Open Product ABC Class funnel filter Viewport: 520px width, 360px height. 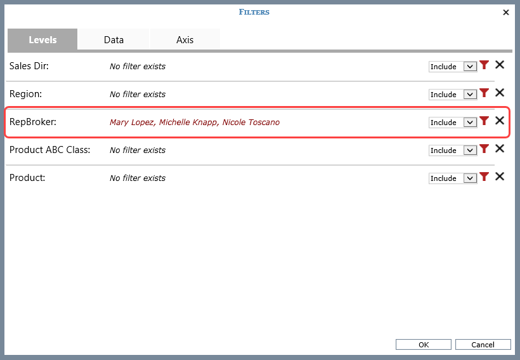coord(484,149)
